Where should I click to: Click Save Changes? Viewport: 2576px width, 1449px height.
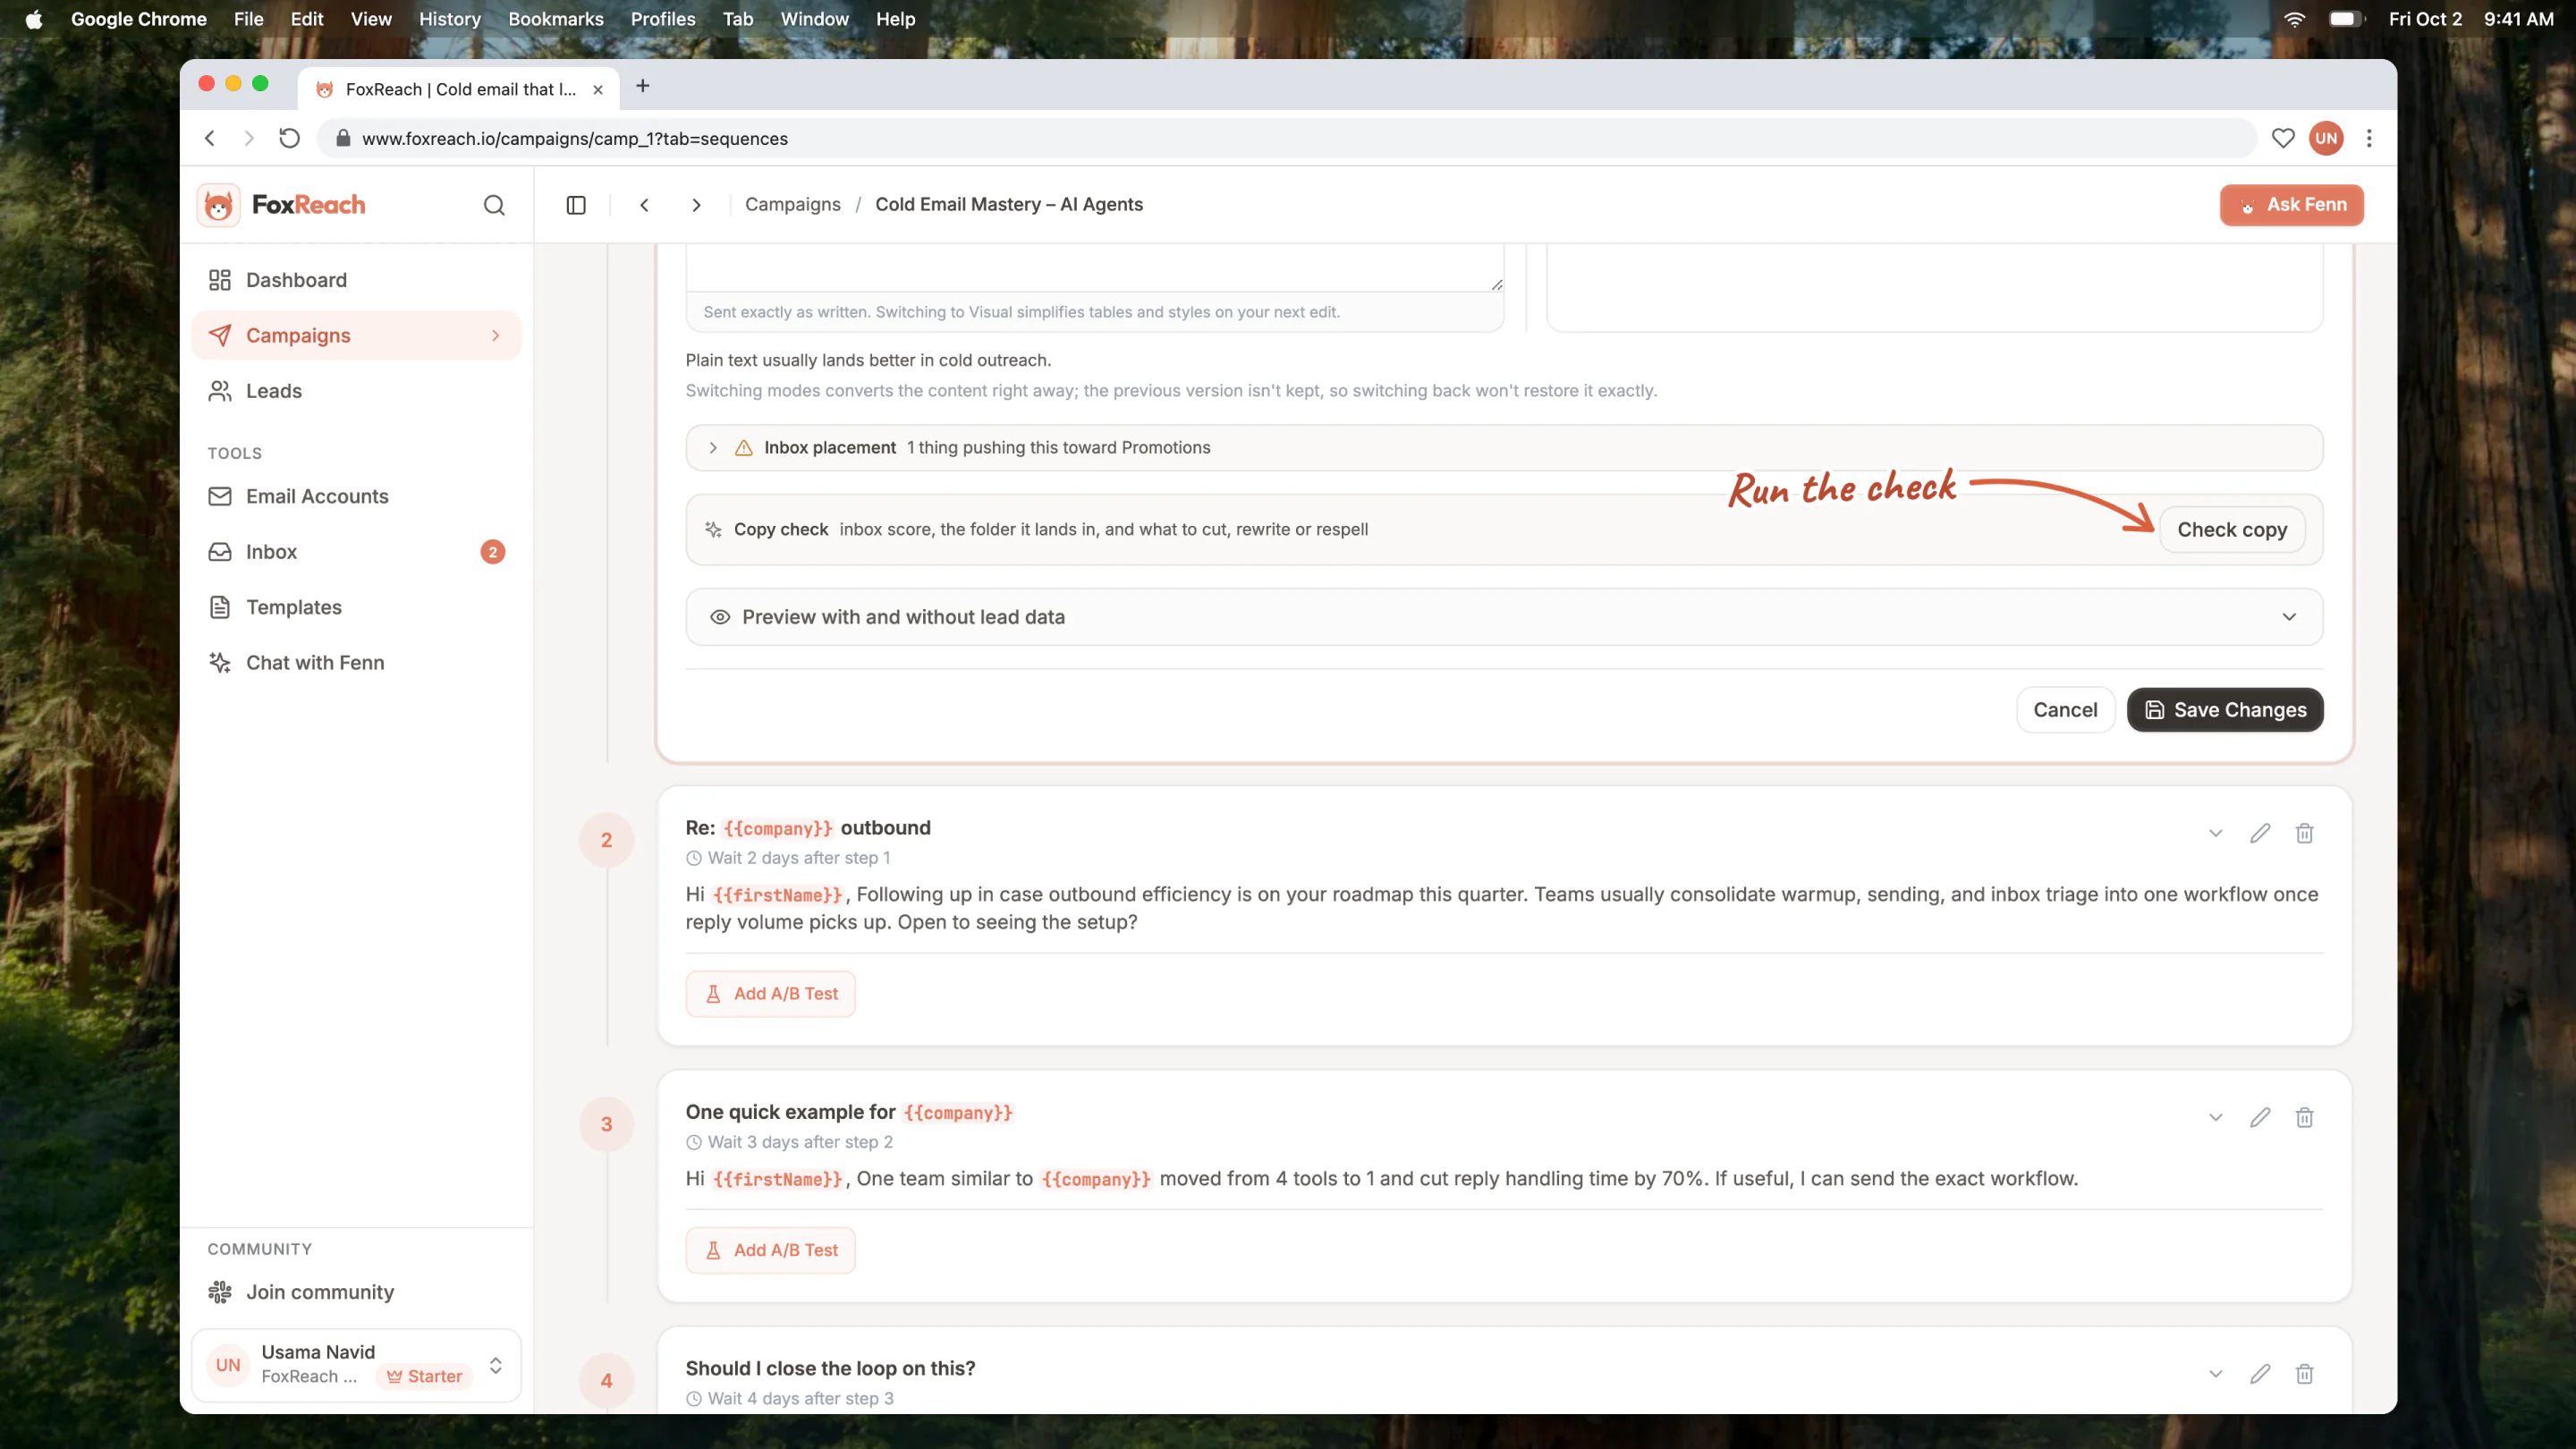pyautogui.click(x=2225, y=710)
